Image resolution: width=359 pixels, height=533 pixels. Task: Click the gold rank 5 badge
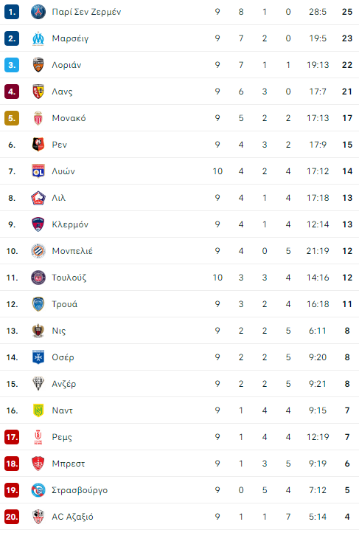[12, 118]
